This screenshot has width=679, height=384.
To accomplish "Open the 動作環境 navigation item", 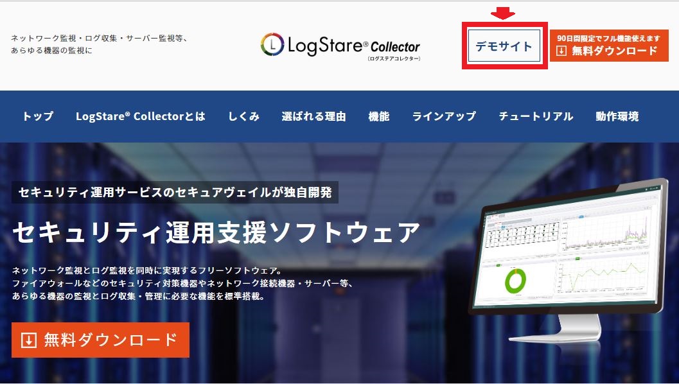I will tap(617, 116).
